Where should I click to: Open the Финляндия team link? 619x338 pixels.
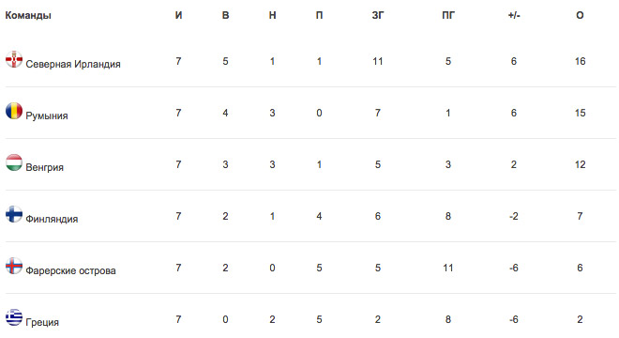pyautogui.click(x=52, y=219)
